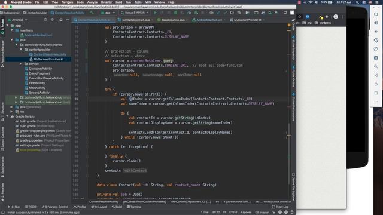Viewport: 383px width, 215px height.
Task: Open the Build menu
Action: (119, 2)
